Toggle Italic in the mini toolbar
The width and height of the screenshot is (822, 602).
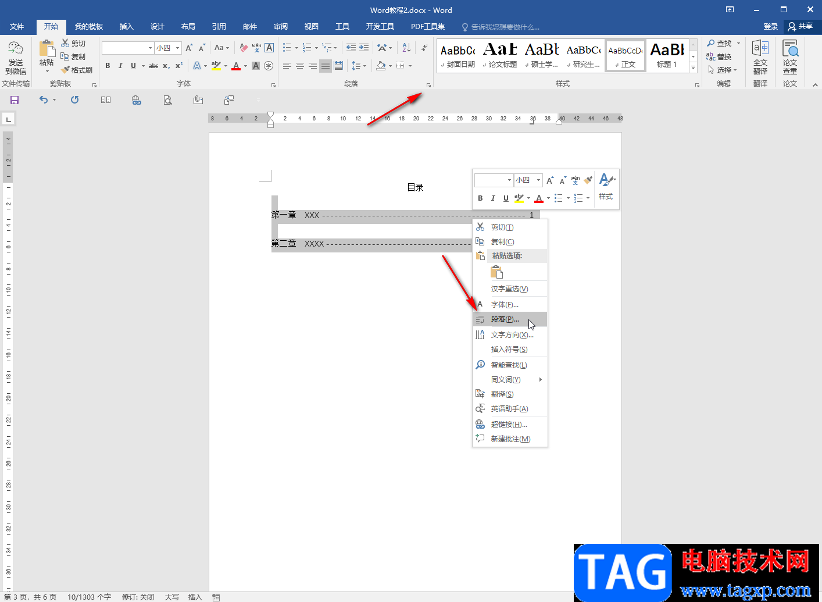[493, 198]
